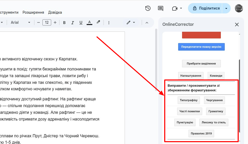248x144 pixels.
Task: Open version history clock icon
Action: 148,8
